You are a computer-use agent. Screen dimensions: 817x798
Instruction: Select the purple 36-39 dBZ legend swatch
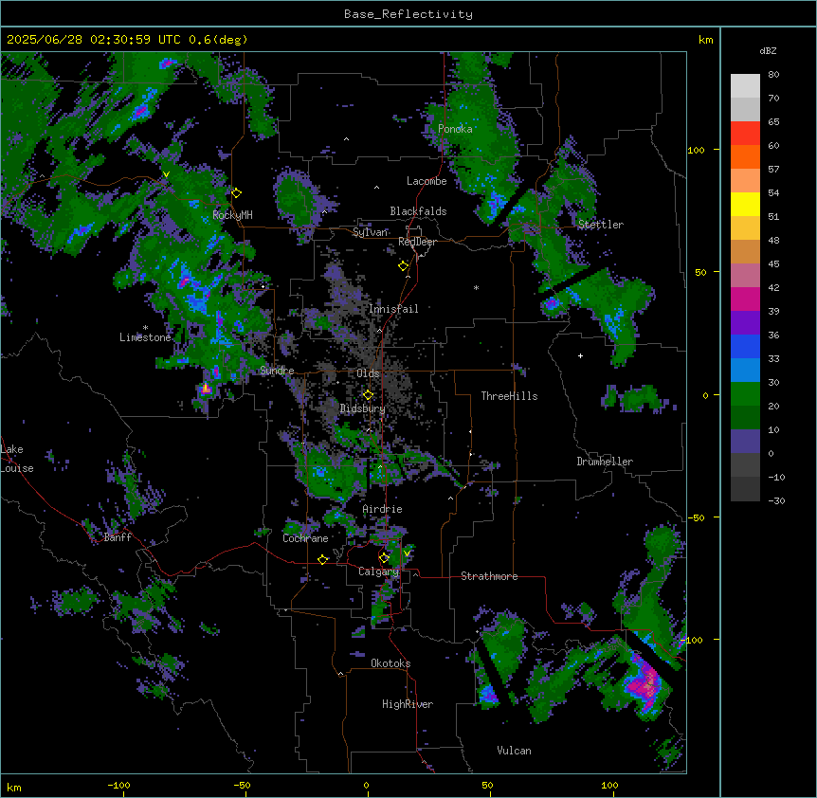click(745, 323)
